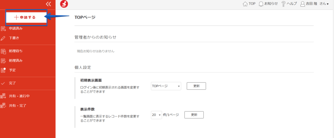Screen dimensions: 334x138
Task: Click the 共有 - 進行中 icon
Action: (3, 96)
